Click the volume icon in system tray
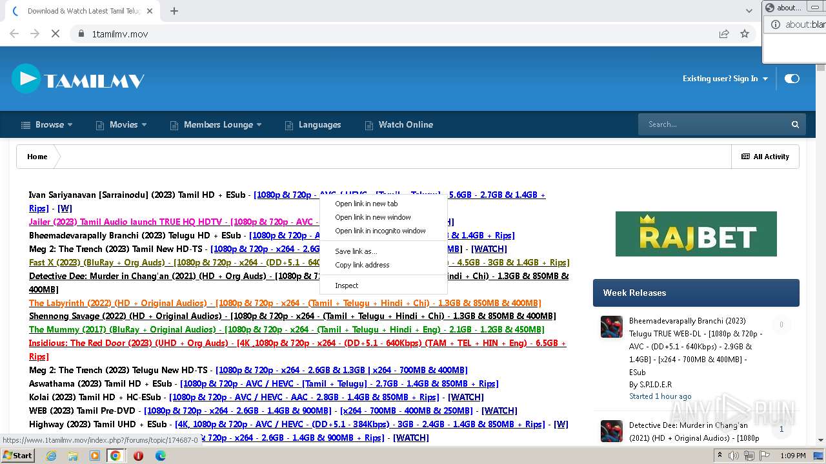 pyautogui.click(x=734, y=456)
